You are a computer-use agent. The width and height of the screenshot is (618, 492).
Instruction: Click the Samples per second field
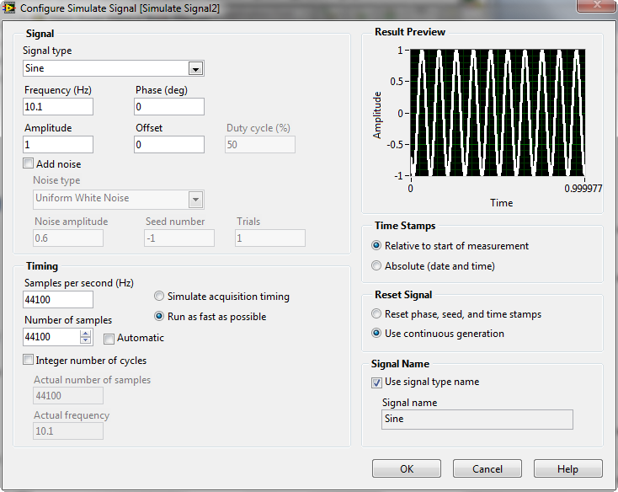58,300
